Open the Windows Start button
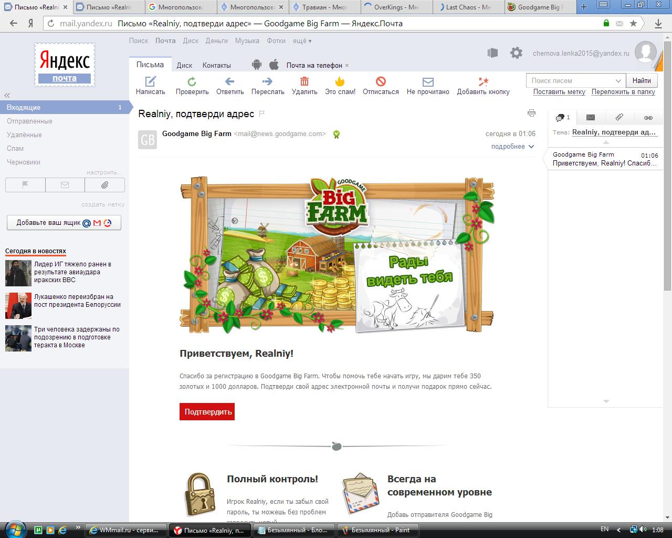Image resolution: width=672 pixels, height=538 pixels. (x=14, y=529)
